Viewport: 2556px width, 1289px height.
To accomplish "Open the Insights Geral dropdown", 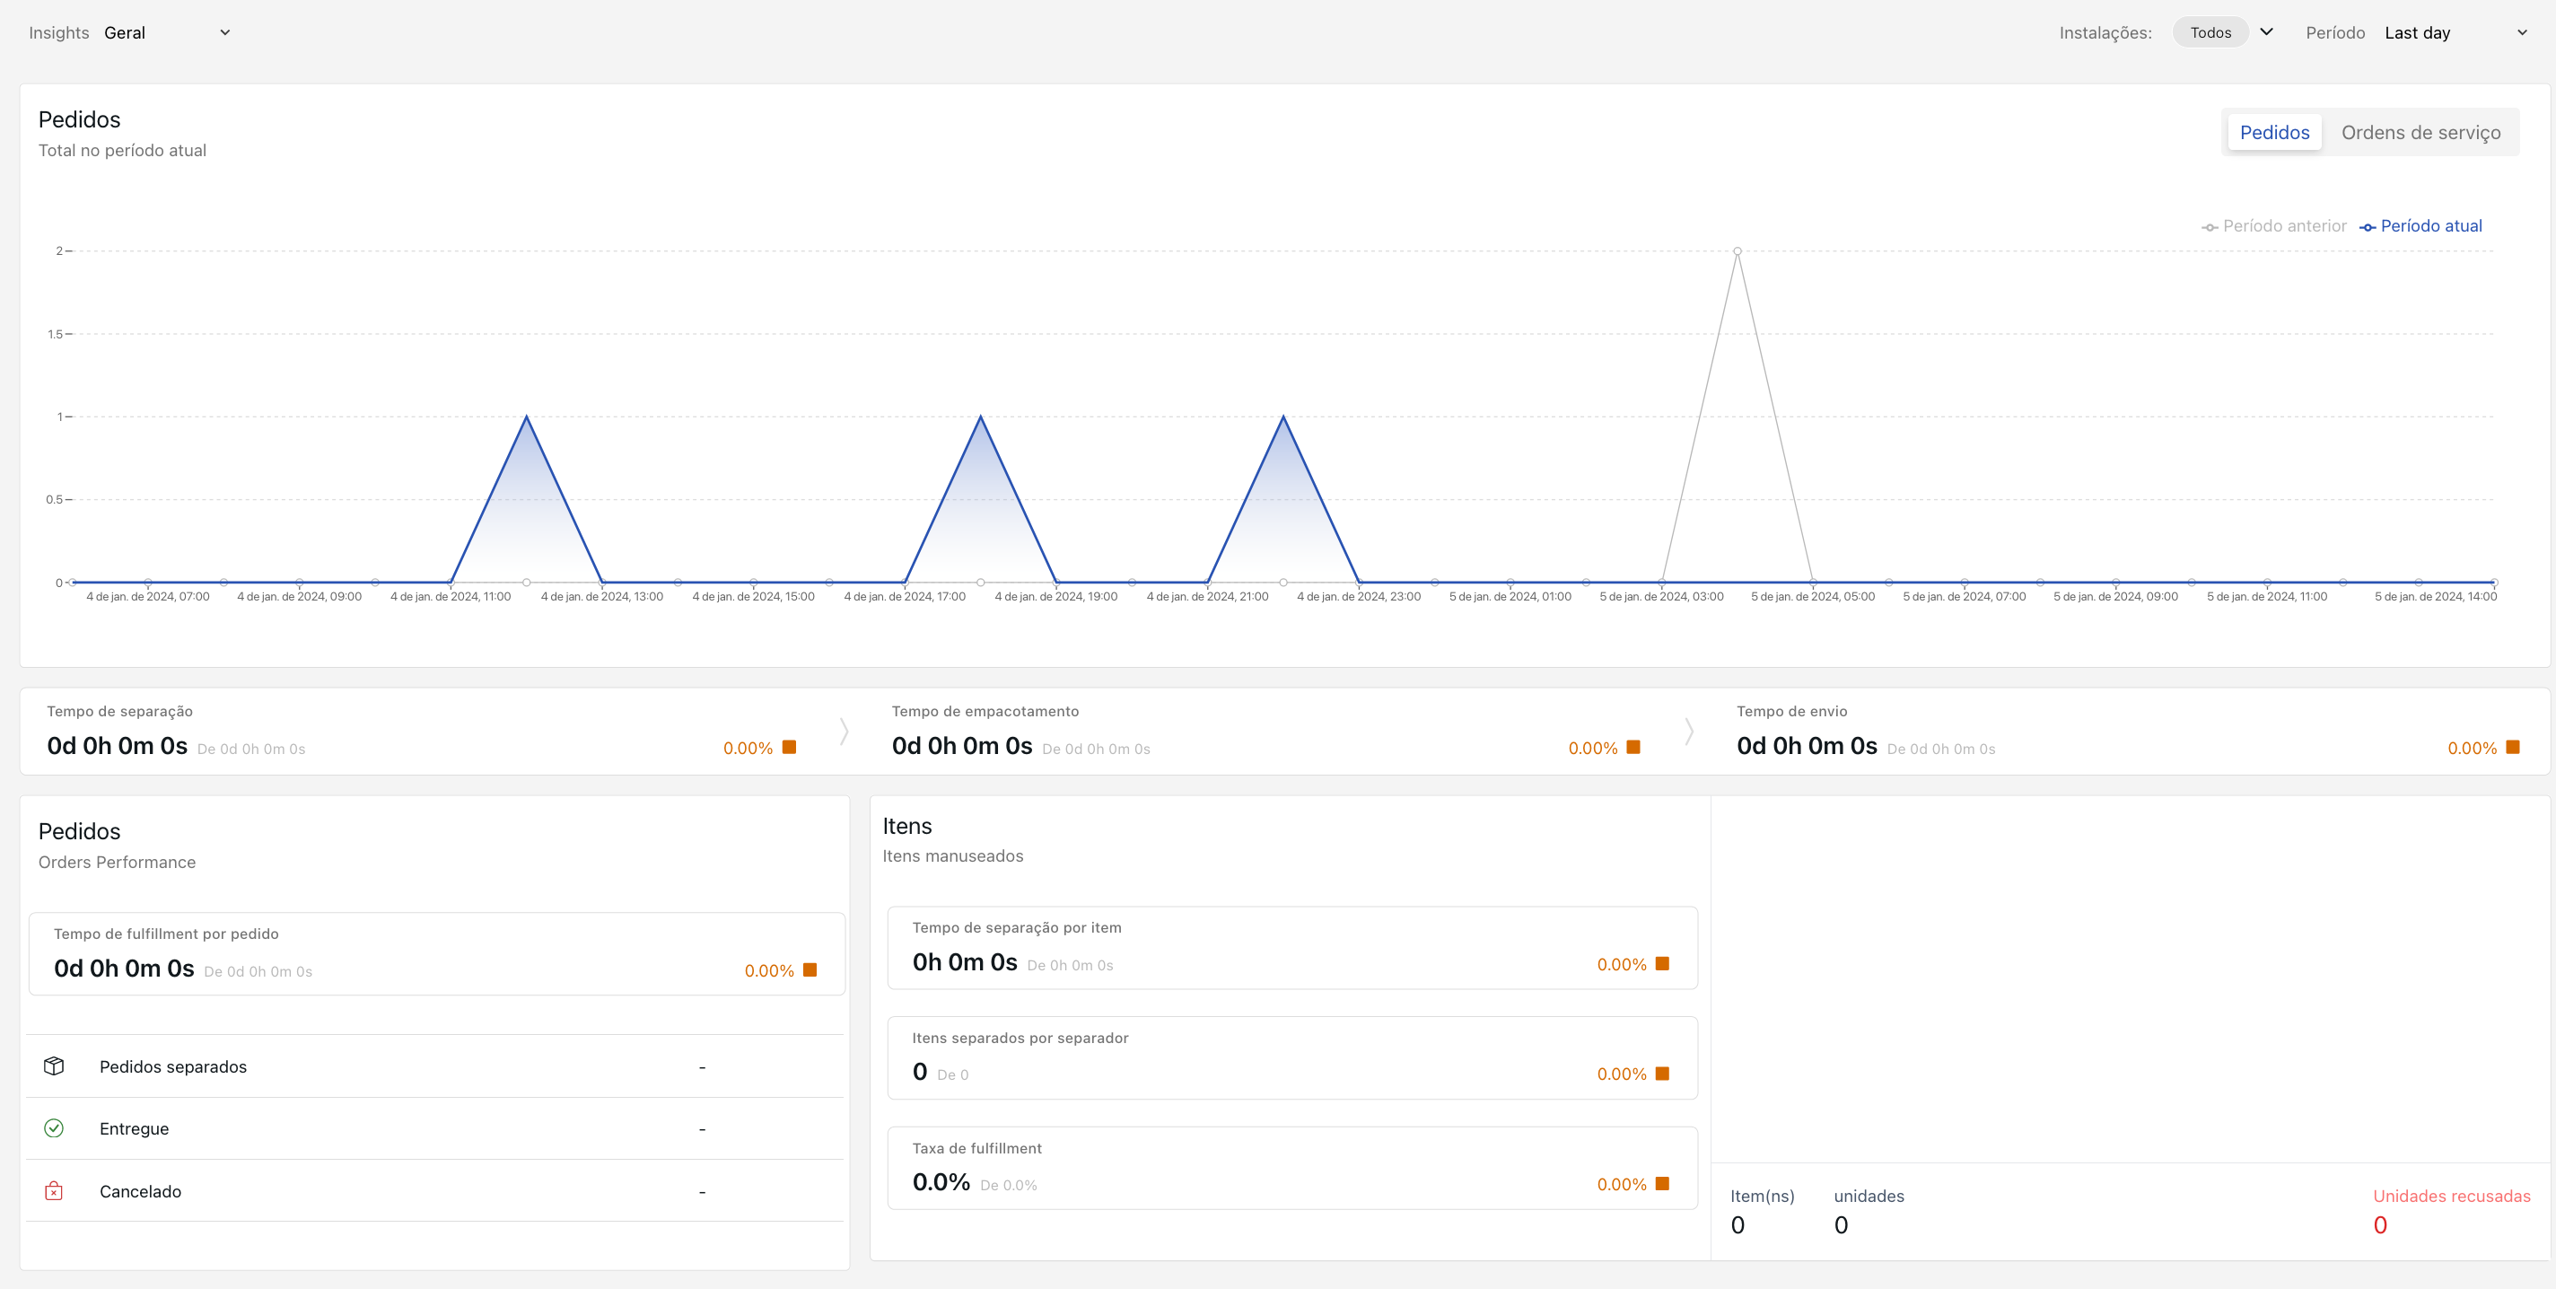I will pyautogui.click(x=167, y=32).
